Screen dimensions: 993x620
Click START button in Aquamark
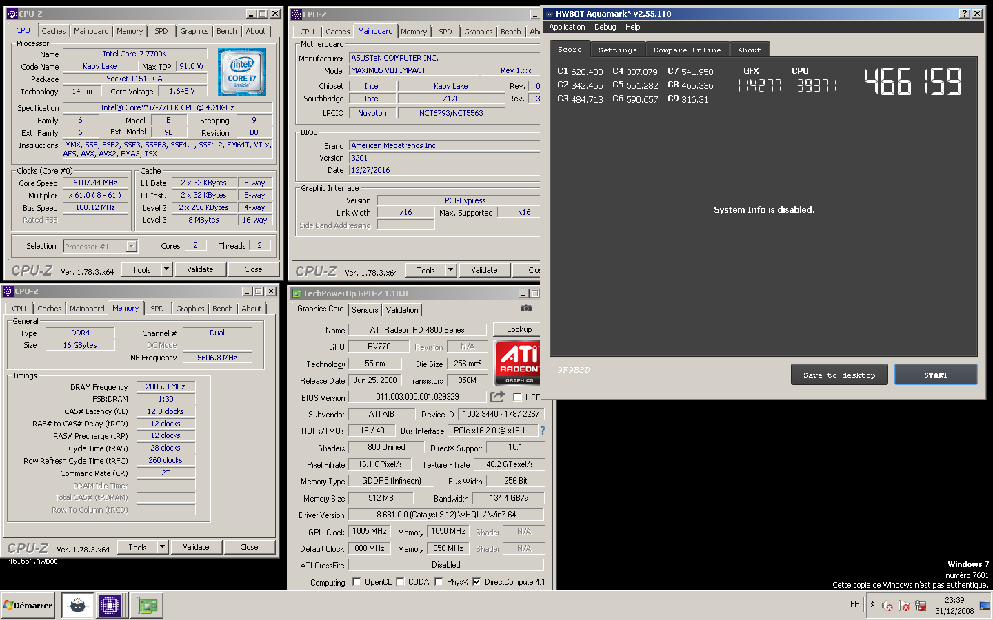pos(936,375)
